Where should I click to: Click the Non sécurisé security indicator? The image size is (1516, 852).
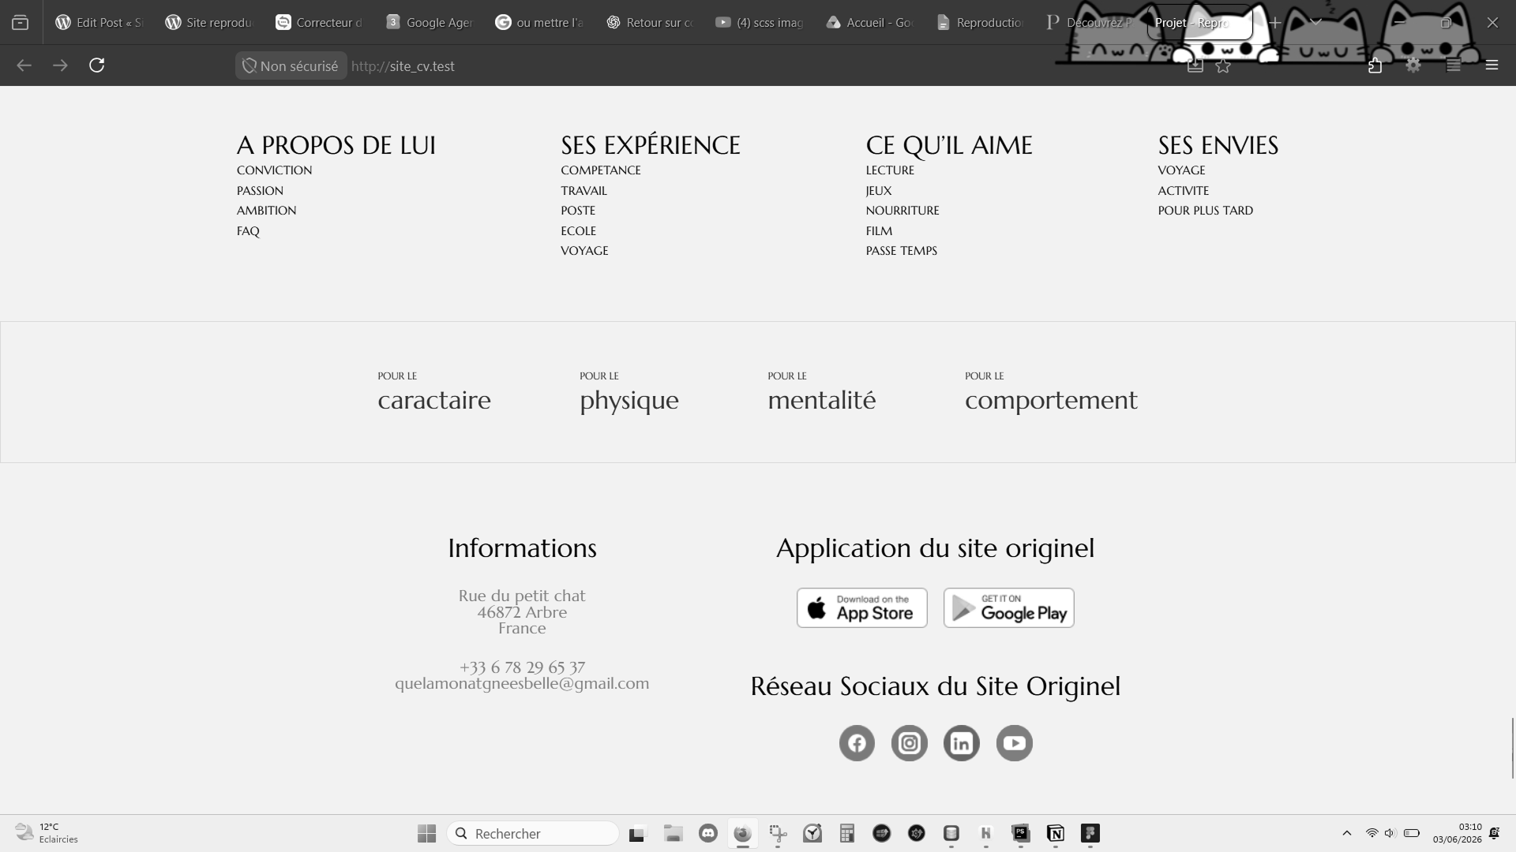pos(291,66)
